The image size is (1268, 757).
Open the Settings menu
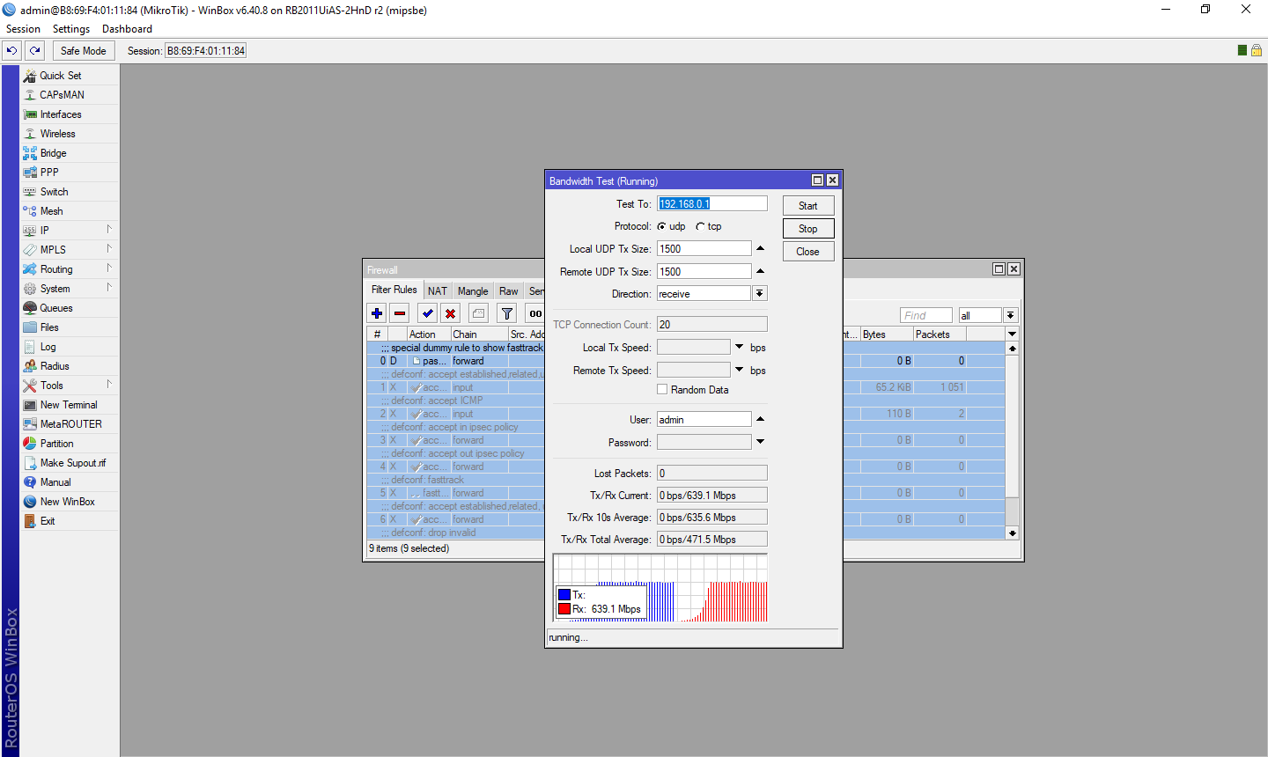pyautogui.click(x=71, y=29)
